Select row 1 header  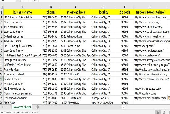2,12
